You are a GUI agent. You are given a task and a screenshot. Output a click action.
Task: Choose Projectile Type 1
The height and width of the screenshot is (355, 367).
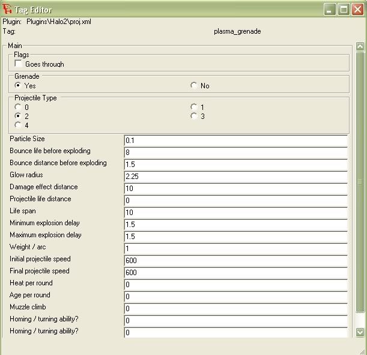coord(193,107)
